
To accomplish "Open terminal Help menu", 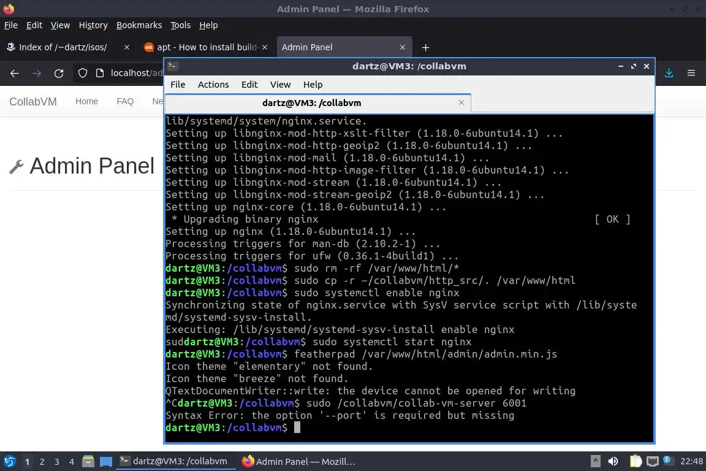I will (313, 84).
